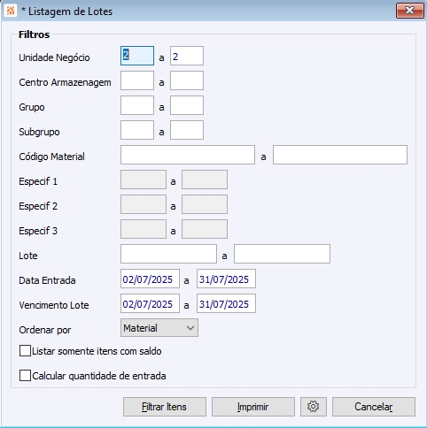Open the Ordenar por Material dropdown

pos(159,328)
